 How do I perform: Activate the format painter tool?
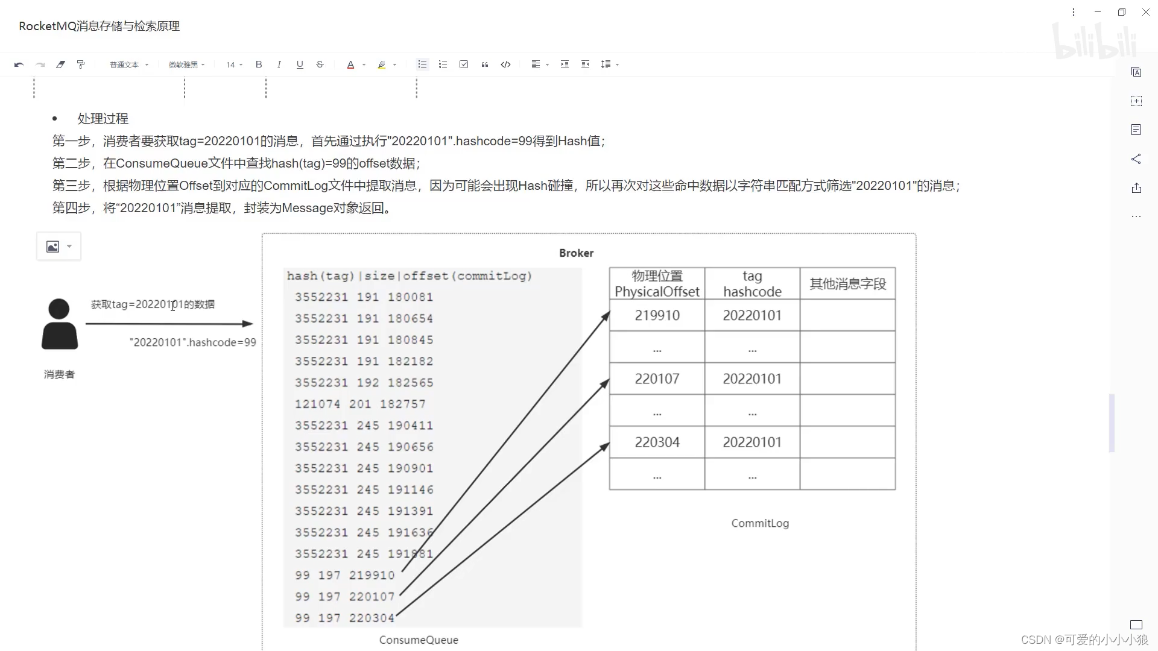tap(81, 64)
